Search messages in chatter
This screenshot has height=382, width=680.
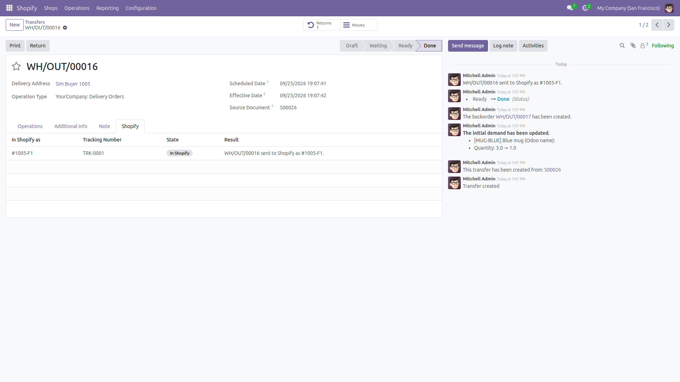coord(622,46)
